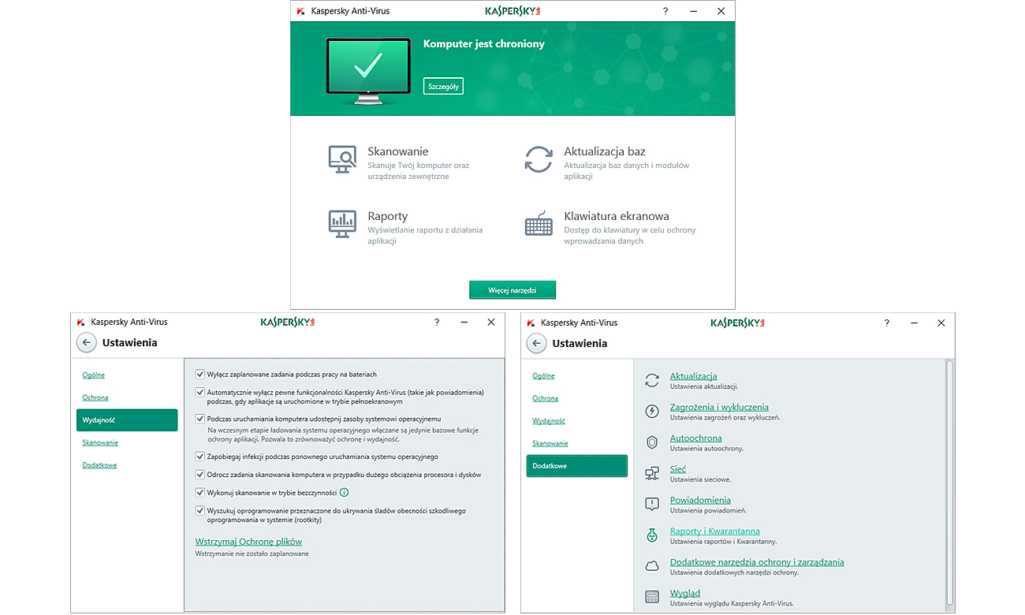The width and height of the screenshot is (1025, 615).
Task: Click the Aktualizacja baz refresh arrows icon
Action: pyautogui.click(x=539, y=158)
